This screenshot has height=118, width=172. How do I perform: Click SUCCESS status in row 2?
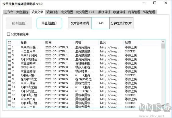click(130, 51)
